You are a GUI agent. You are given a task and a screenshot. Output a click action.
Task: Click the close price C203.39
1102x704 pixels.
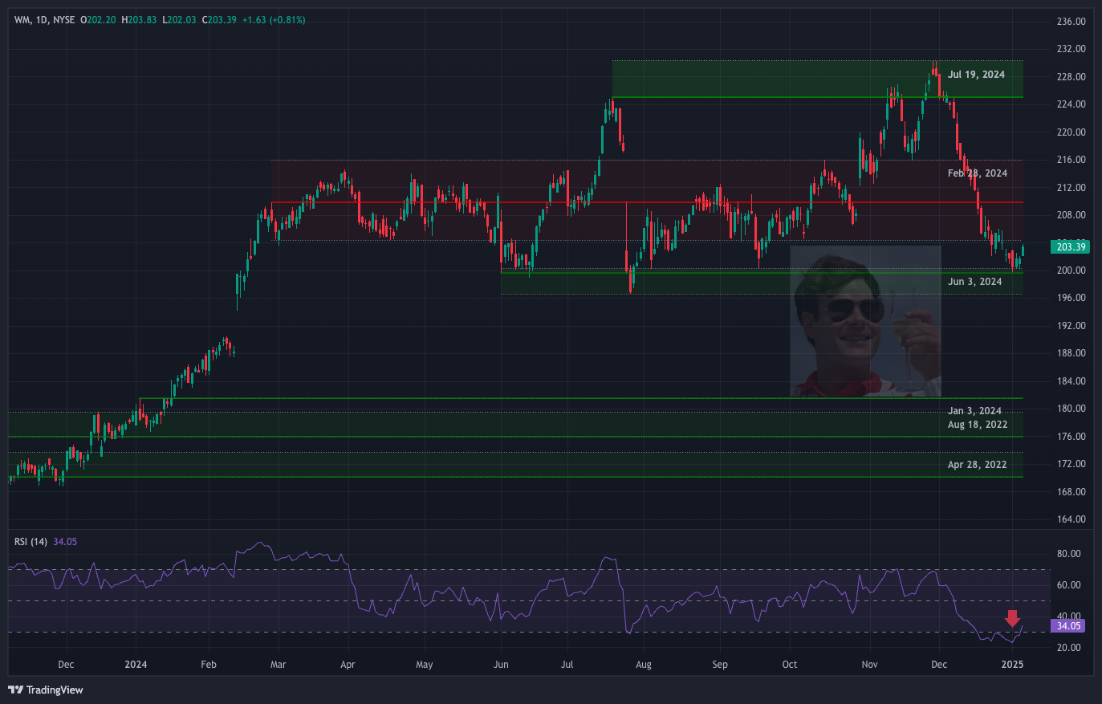218,20
